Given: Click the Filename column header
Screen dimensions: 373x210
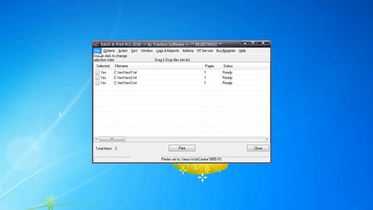Looking at the screenshot, I should (157, 66).
